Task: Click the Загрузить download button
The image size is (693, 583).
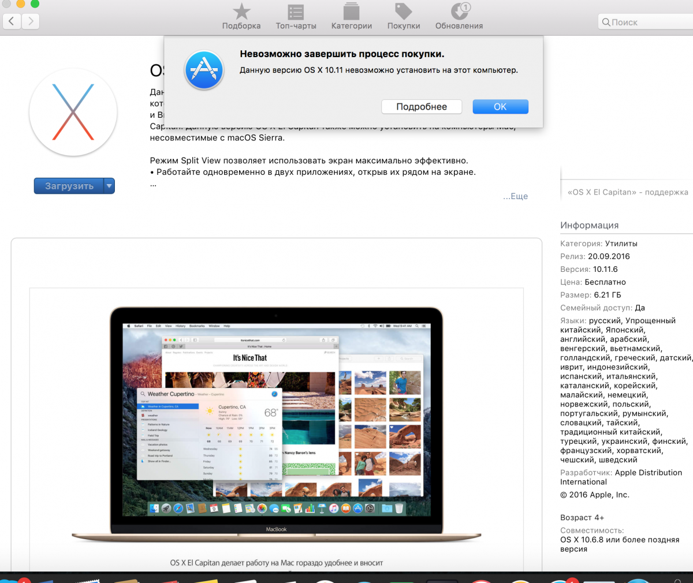Action: coord(69,186)
